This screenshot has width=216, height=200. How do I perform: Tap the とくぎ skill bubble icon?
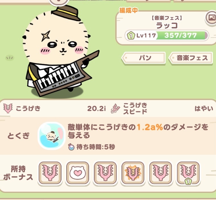[x=52, y=136]
